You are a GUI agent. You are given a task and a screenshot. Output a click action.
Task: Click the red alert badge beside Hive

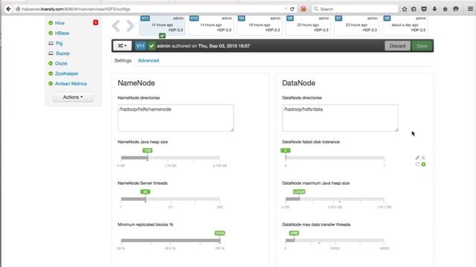point(96,22)
